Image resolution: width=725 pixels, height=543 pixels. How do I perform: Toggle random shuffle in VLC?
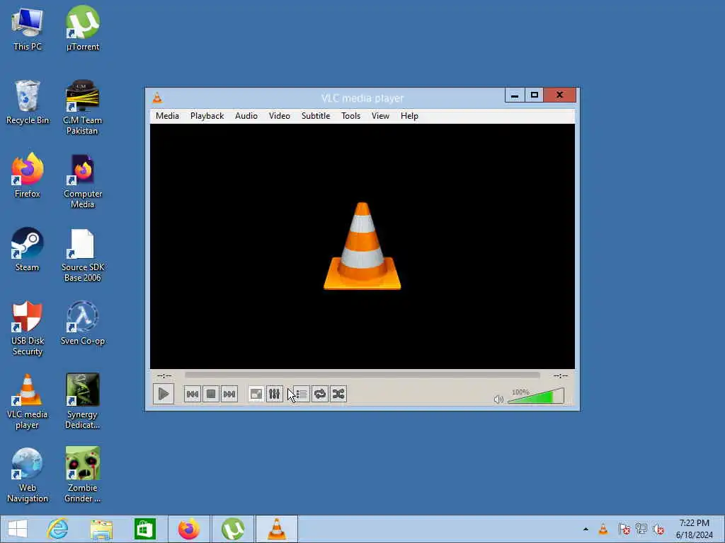338,394
